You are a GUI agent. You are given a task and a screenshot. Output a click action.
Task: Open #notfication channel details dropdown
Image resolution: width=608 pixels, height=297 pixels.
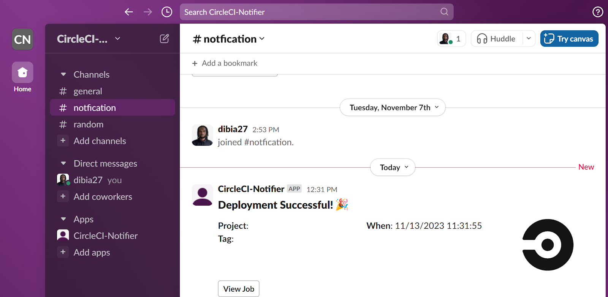[229, 39]
